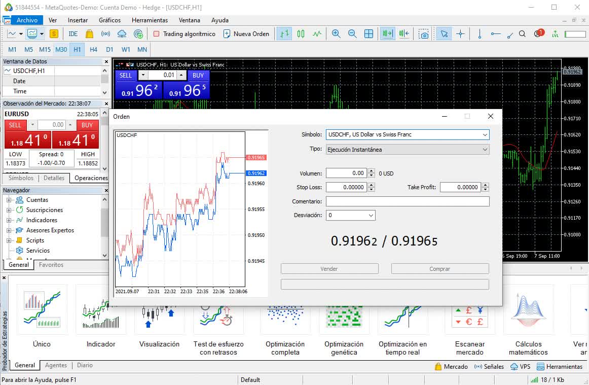
Task: Click the Comentario input field
Action: pyautogui.click(x=408, y=201)
